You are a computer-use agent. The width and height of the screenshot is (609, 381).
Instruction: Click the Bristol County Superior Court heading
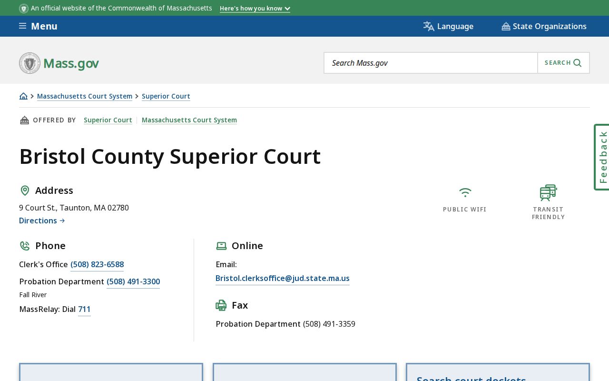point(170,157)
